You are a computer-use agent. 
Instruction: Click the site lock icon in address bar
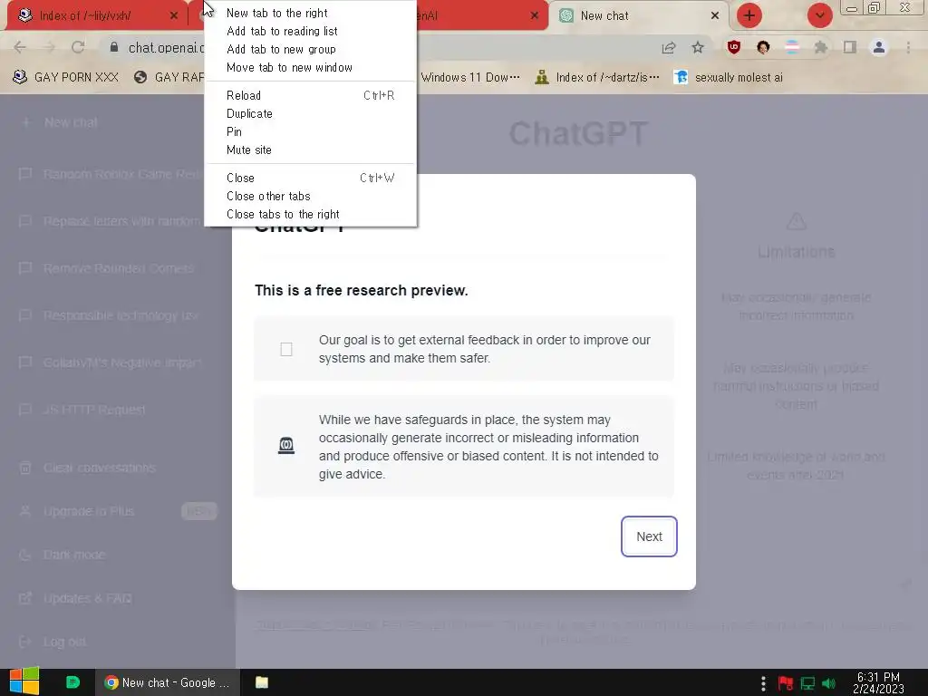coord(114,47)
